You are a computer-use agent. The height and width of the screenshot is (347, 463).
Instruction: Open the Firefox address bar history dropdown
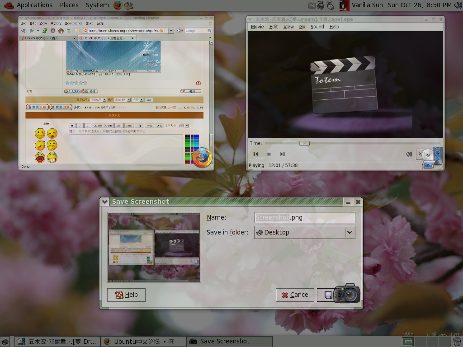171,31
